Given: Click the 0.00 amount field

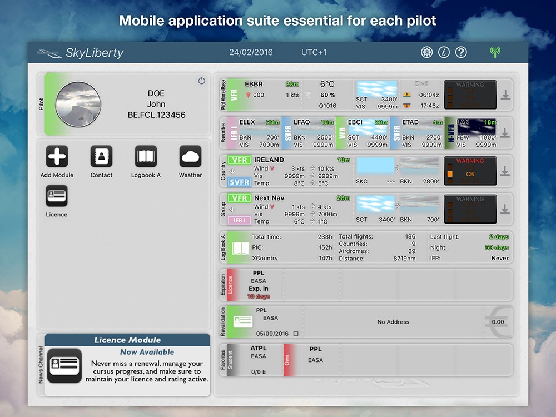Looking at the screenshot, I should click(x=498, y=322).
